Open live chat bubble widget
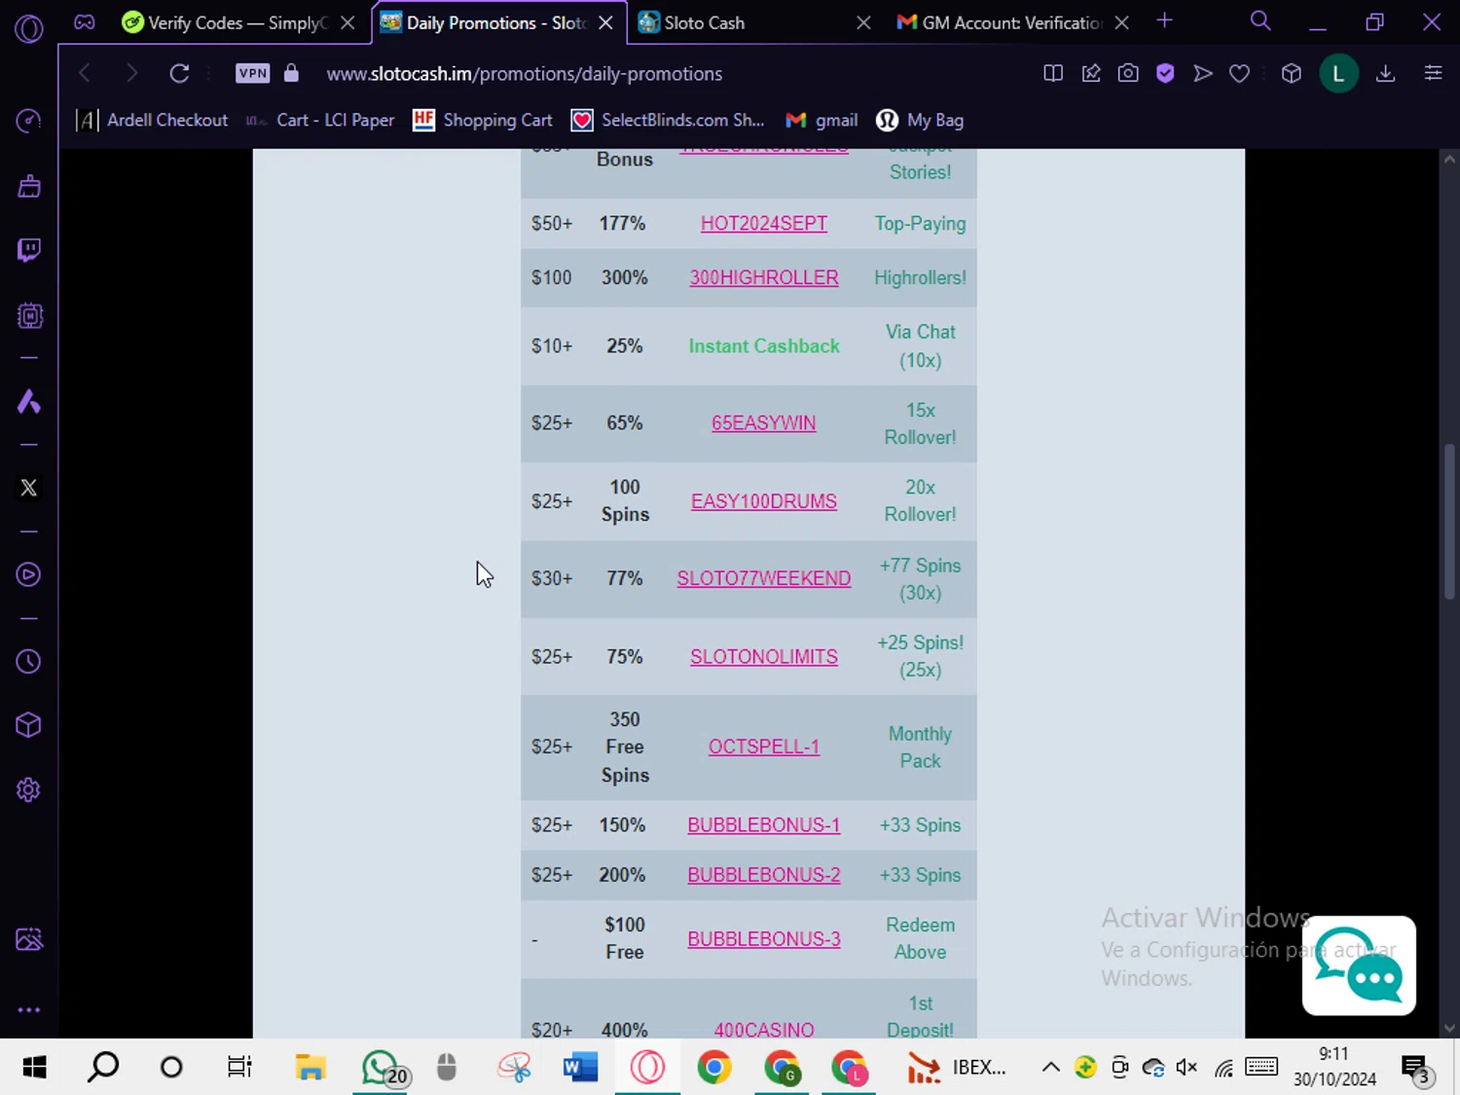This screenshot has width=1460, height=1095. (1359, 966)
